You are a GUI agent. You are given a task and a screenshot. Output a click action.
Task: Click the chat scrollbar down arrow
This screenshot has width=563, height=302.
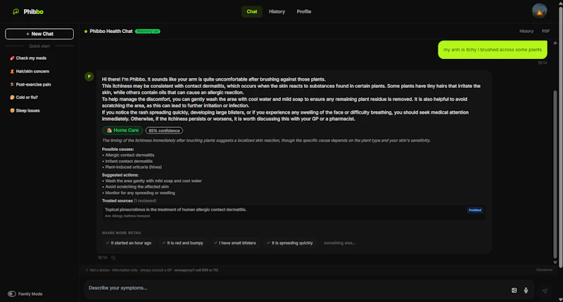(555, 262)
